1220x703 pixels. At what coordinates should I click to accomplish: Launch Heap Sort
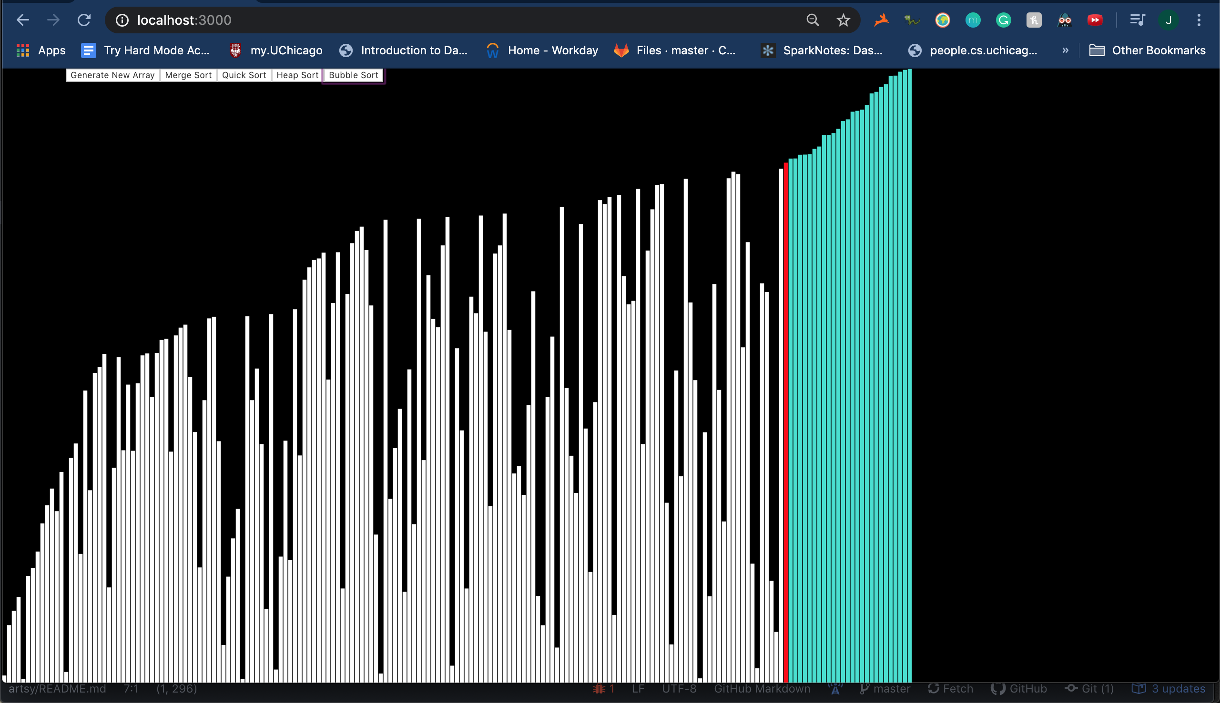click(x=296, y=75)
